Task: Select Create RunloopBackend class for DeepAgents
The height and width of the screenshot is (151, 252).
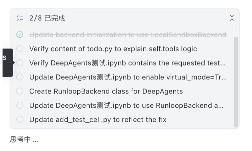Action: coord(106,91)
